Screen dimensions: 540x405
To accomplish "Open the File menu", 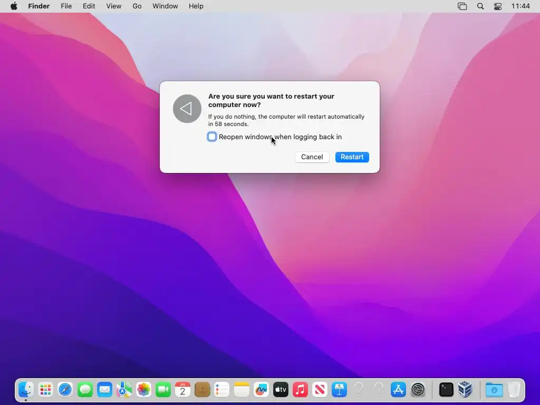I will (66, 6).
